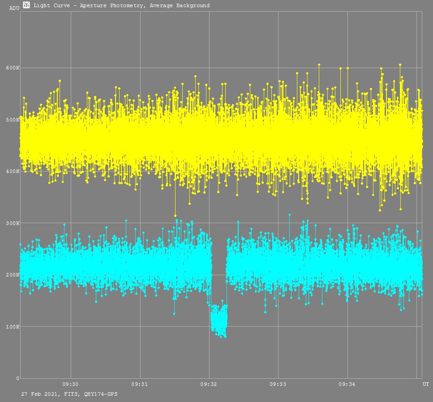Click the 200K y-axis label
433x402 pixels.
tap(13, 275)
